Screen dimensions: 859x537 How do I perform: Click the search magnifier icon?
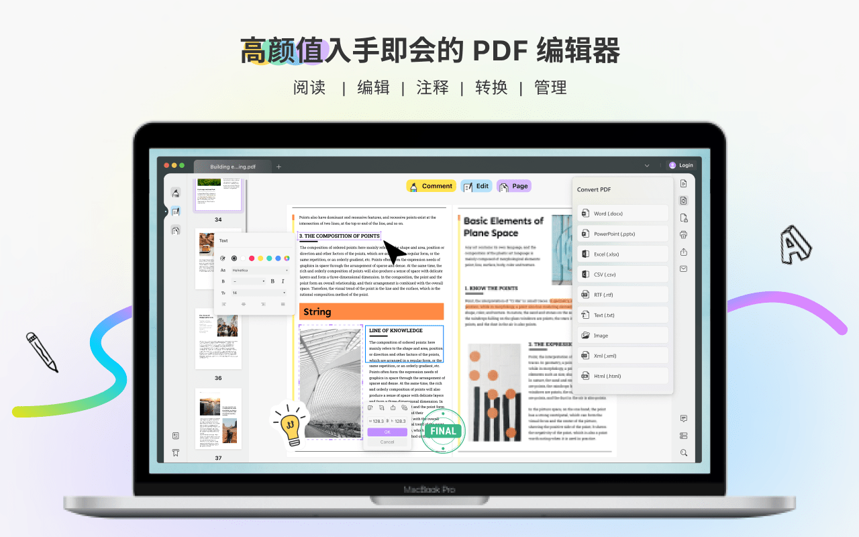(683, 452)
